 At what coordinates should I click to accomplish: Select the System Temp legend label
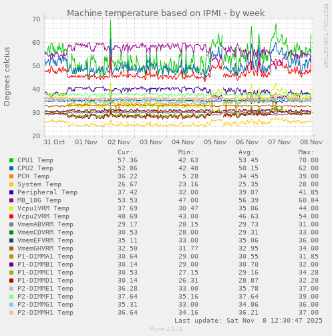pos(39,184)
